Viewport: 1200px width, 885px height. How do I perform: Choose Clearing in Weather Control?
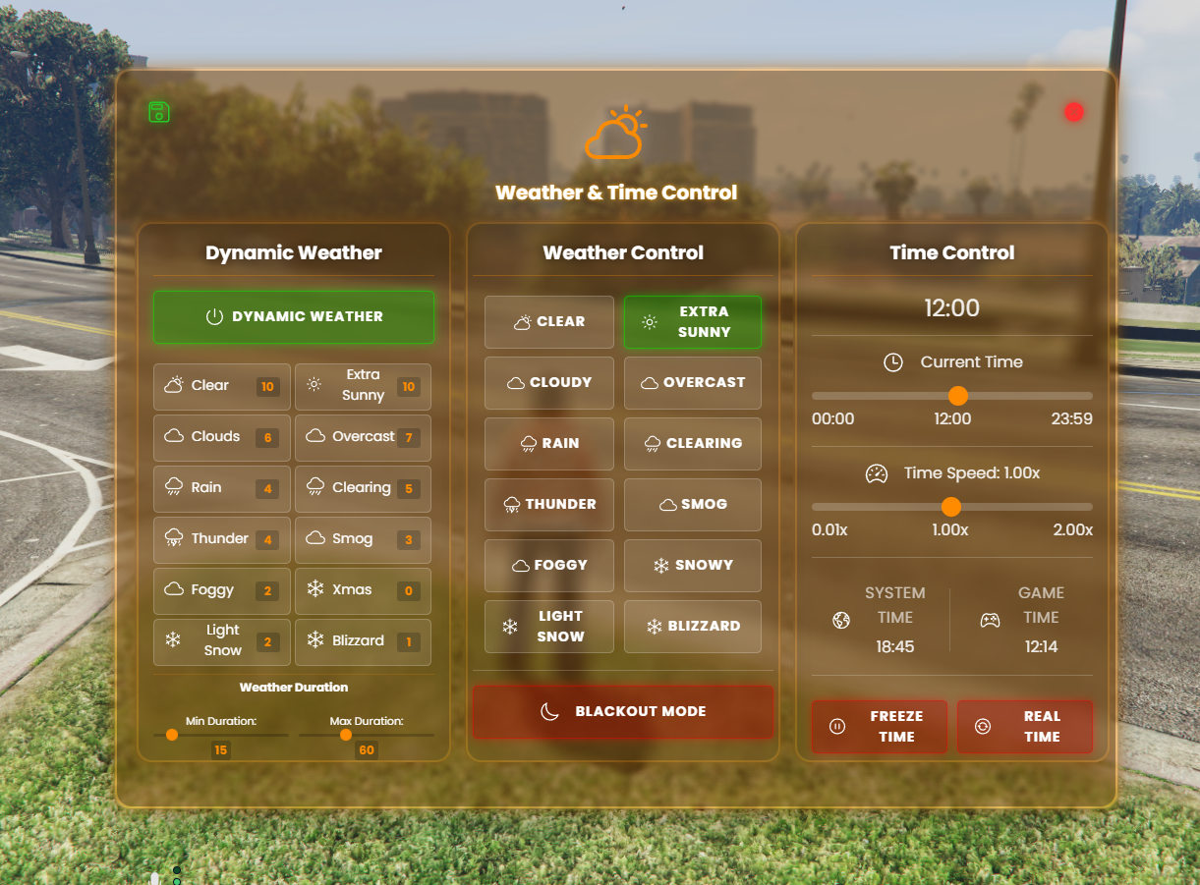click(693, 443)
